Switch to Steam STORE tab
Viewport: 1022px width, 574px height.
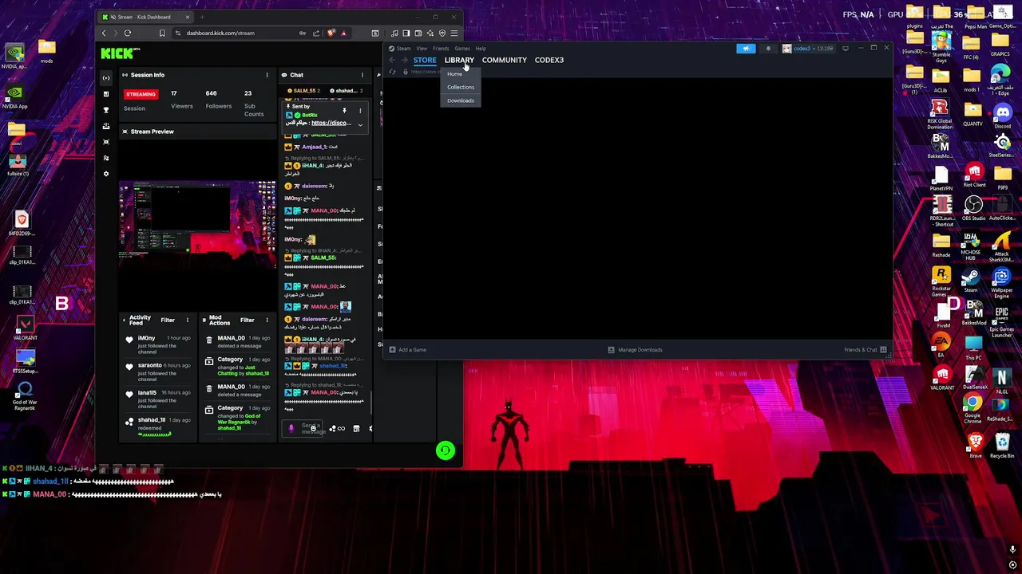pos(425,60)
